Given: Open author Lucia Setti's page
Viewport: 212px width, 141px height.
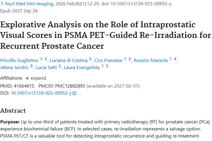Looking at the screenshot, I should [x=46, y=68].
